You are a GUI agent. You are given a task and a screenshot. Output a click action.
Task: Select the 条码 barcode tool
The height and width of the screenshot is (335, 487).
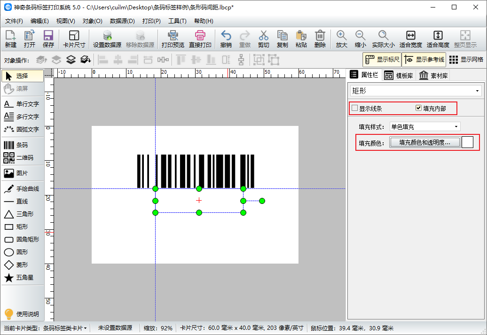[23, 145]
